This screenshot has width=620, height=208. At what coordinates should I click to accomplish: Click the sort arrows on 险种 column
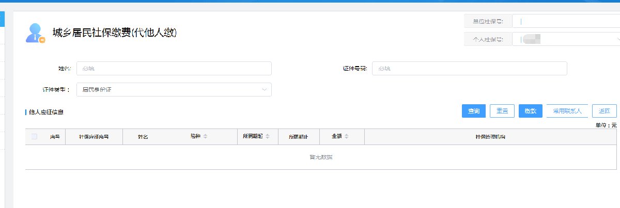(205, 137)
